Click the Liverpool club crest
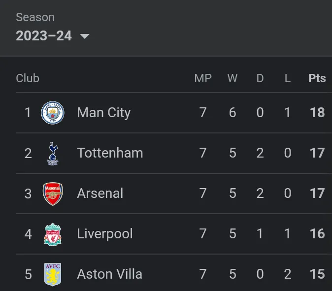This screenshot has width=332, height=291. (x=53, y=234)
